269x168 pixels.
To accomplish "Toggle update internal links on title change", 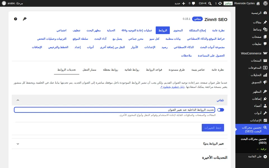I will 221,110.
